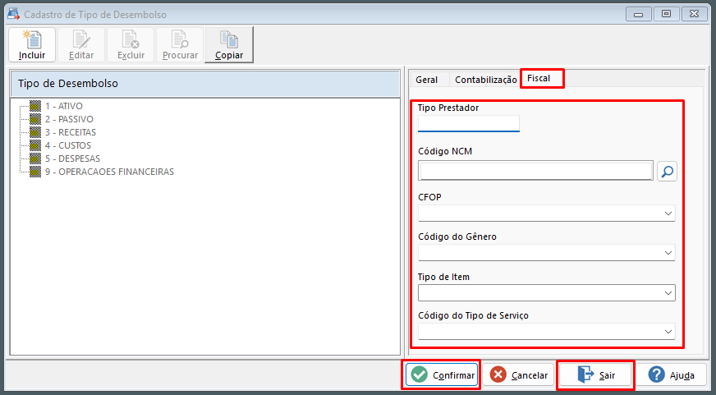Focus the Tipo Prestador input field
The width and height of the screenshot is (716, 395).
point(469,123)
